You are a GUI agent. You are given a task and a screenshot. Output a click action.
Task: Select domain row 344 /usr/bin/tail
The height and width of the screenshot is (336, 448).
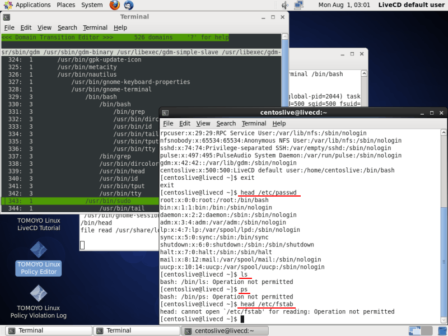(x=80, y=208)
